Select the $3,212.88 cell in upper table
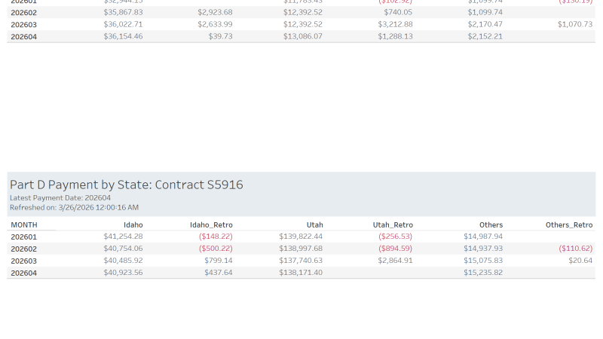Image resolution: width=603 pixels, height=339 pixels. coord(396,24)
